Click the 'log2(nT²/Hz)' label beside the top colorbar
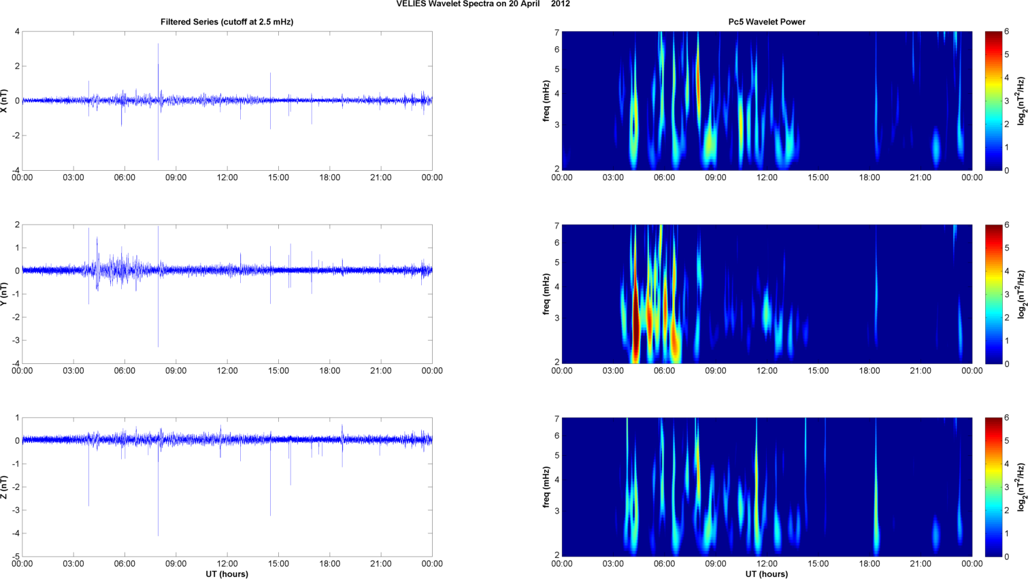1028x579 pixels. click(1021, 101)
